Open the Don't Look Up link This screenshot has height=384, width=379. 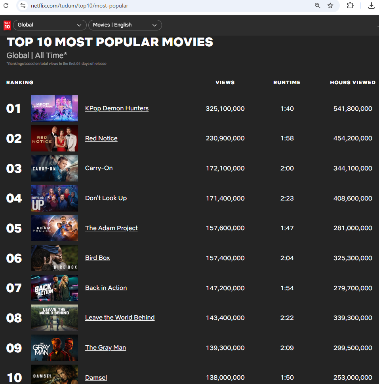click(106, 198)
